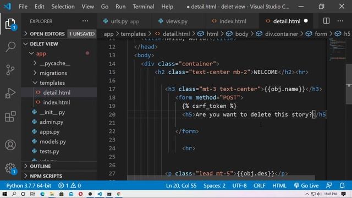Image resolution: width=352 pixels, height=198 pixels.
Task: Open the Edit menu
Action: click(39, 7)
